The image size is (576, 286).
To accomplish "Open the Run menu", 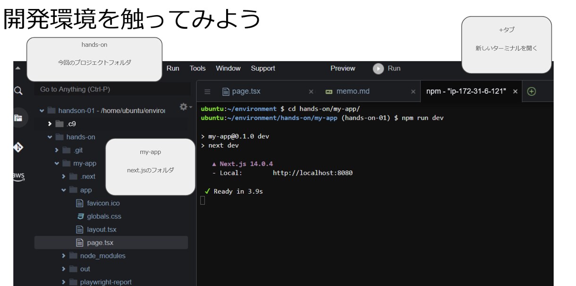I will pyautogui.click(x=173, y=68).
